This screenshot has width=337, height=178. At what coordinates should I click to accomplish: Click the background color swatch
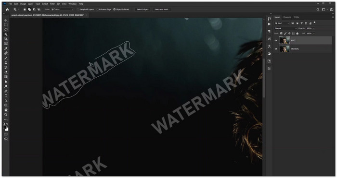tap(7, 129)
